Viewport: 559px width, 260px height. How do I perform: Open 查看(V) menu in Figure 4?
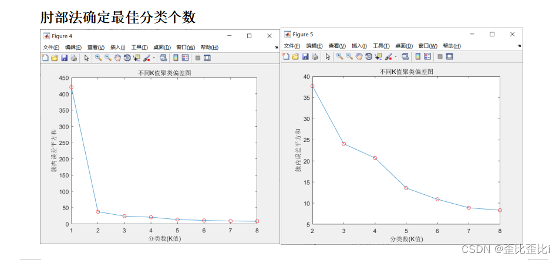(96, 48)
